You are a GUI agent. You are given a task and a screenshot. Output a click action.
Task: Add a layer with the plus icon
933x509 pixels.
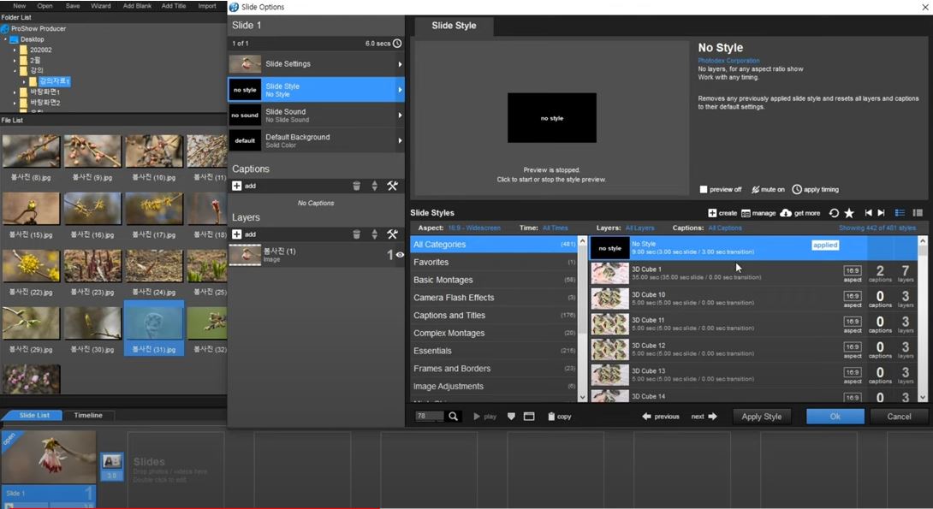237,234
